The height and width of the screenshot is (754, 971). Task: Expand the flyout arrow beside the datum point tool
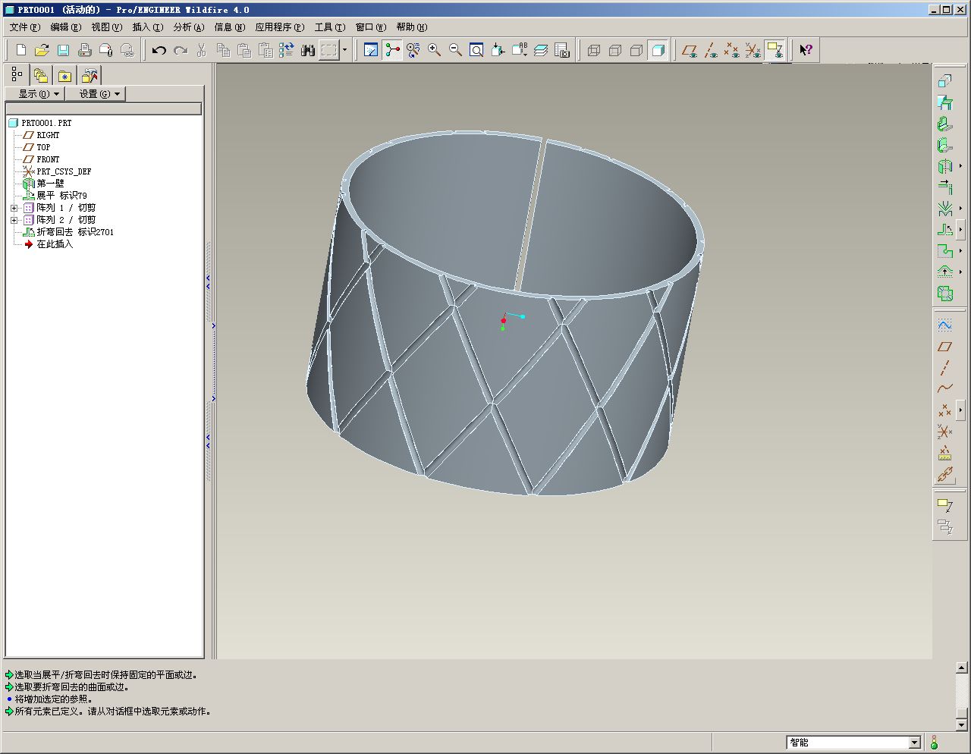[961, 410]
